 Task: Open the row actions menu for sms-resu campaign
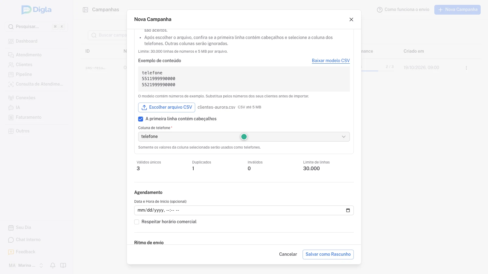point(466,68)
